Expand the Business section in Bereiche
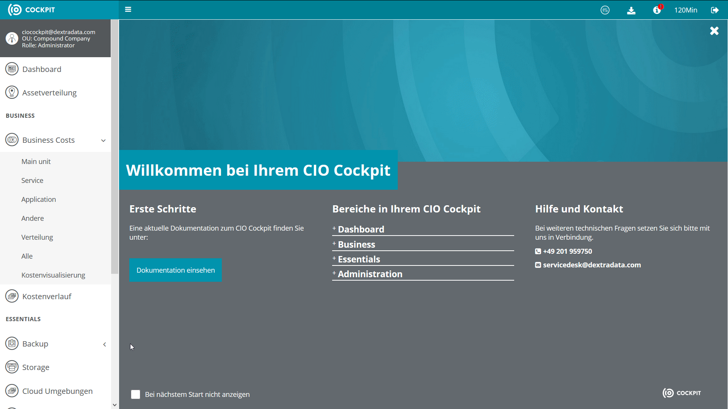The image size is (728, 409). point(423,244)
